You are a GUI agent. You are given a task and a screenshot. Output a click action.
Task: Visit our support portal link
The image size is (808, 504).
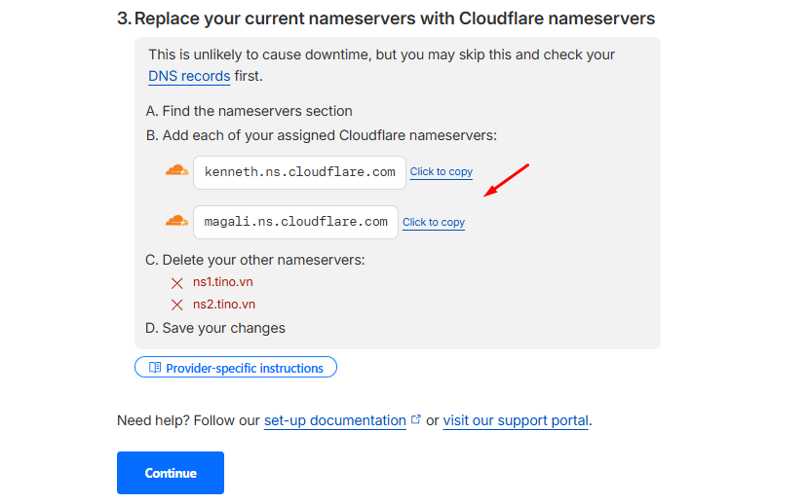point(516,420)
